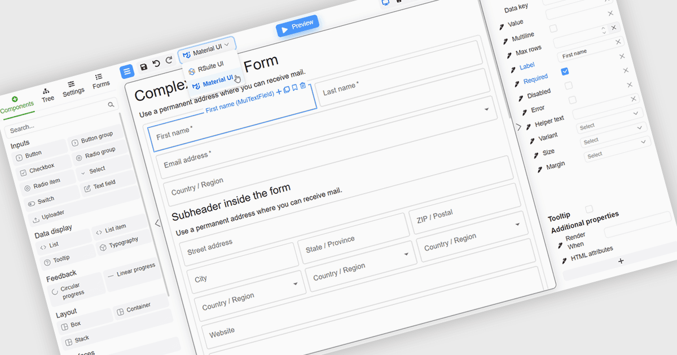677x355 pixels.
Task: Select the Circular progress component
Action: 76,290
